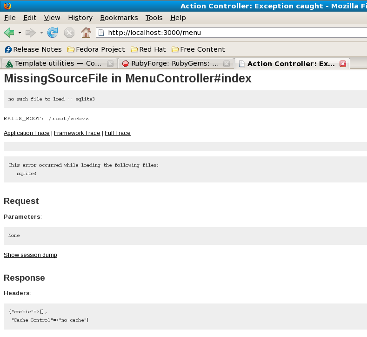367x337 pixels.
Task: Click the green Back arrow button
Action: (x=9, y=33)
